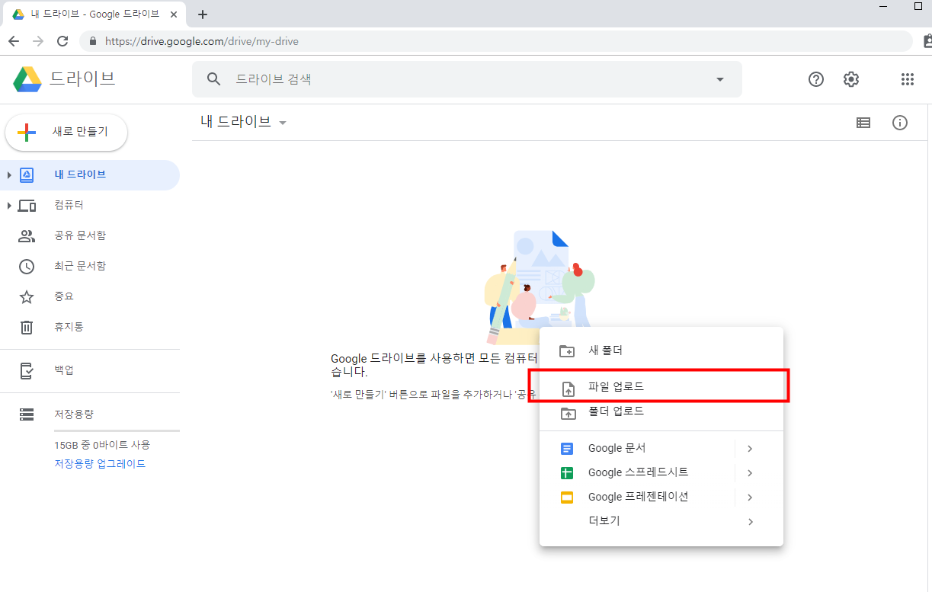Open the search options dropdown arrow
932x592 pixels.
click(720, 79)
